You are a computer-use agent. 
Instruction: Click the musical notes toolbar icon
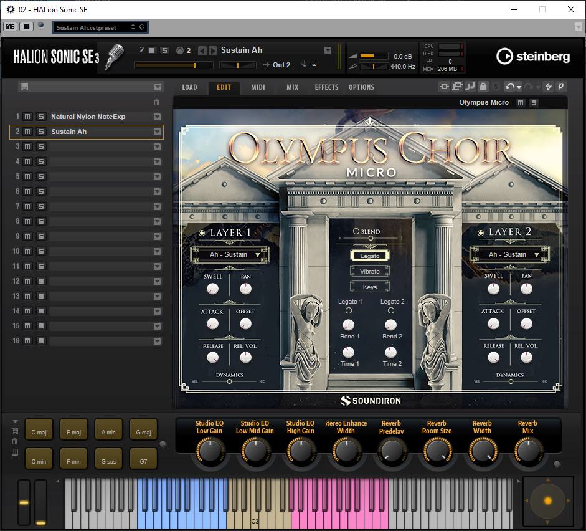pyautogui.click(x=470, y=87)
